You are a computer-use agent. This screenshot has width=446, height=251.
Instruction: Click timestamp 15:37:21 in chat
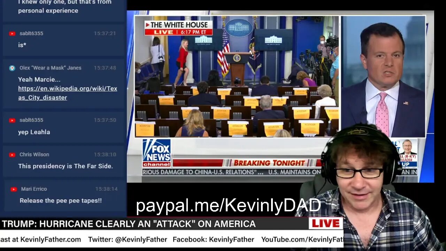coord(105,33)
